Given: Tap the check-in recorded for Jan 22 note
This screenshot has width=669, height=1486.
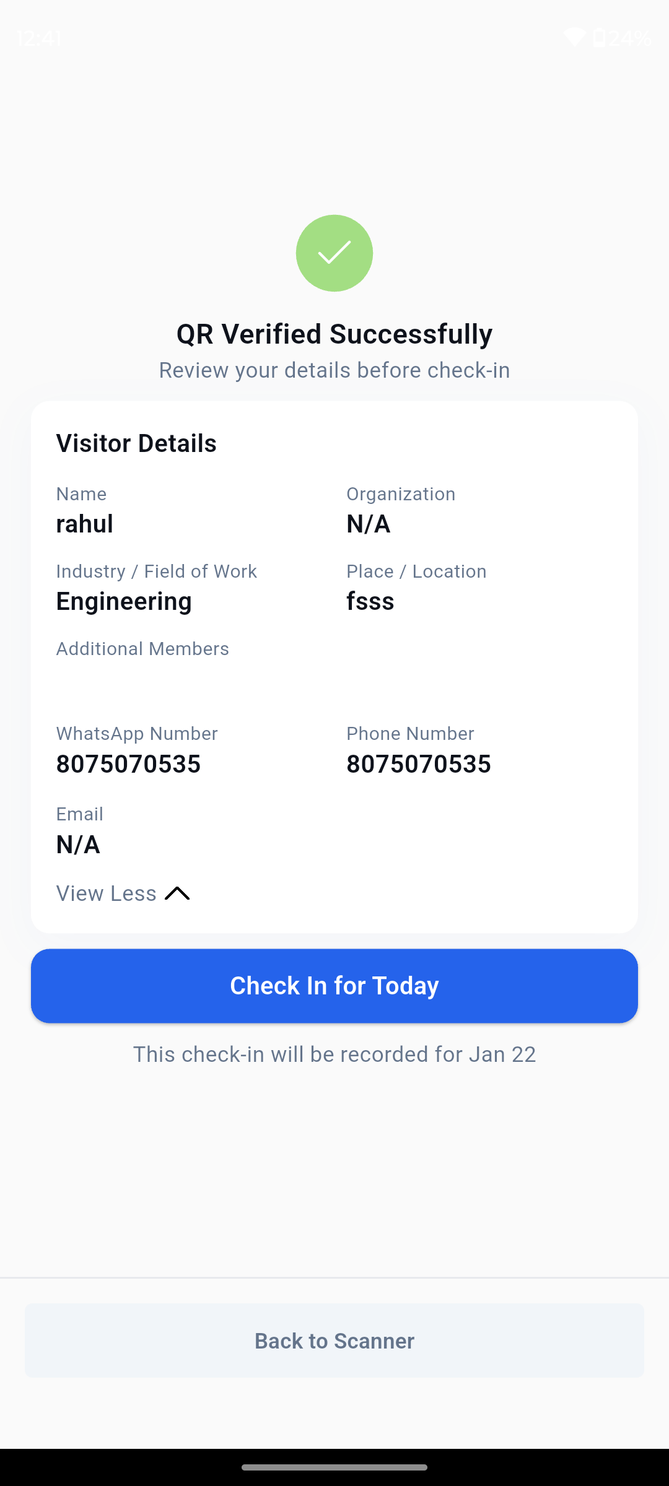Looking at the screenshot, I should (x=334, y=1054).
